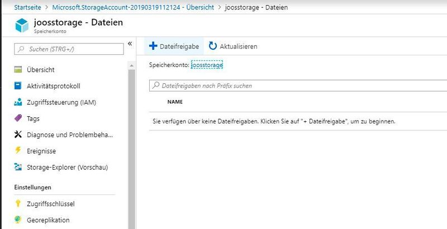This screenshot has width=447, height=229.
Task: Click the Diagnose wrench icon
Action: click(18, 135)
